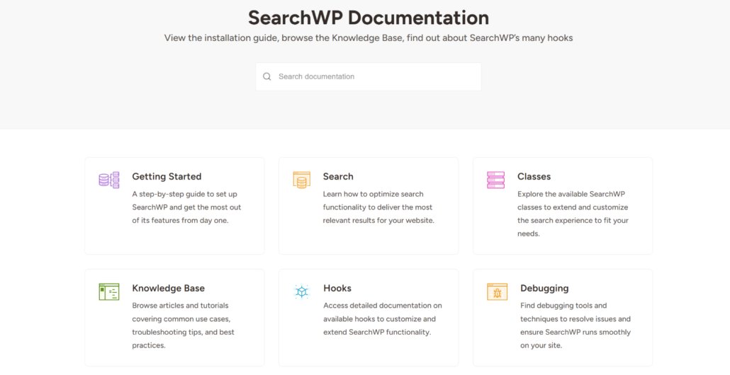Viewport: 730px width, 375px height.
Task: Click the Debugging bug icon
Action: coord(498,292)
